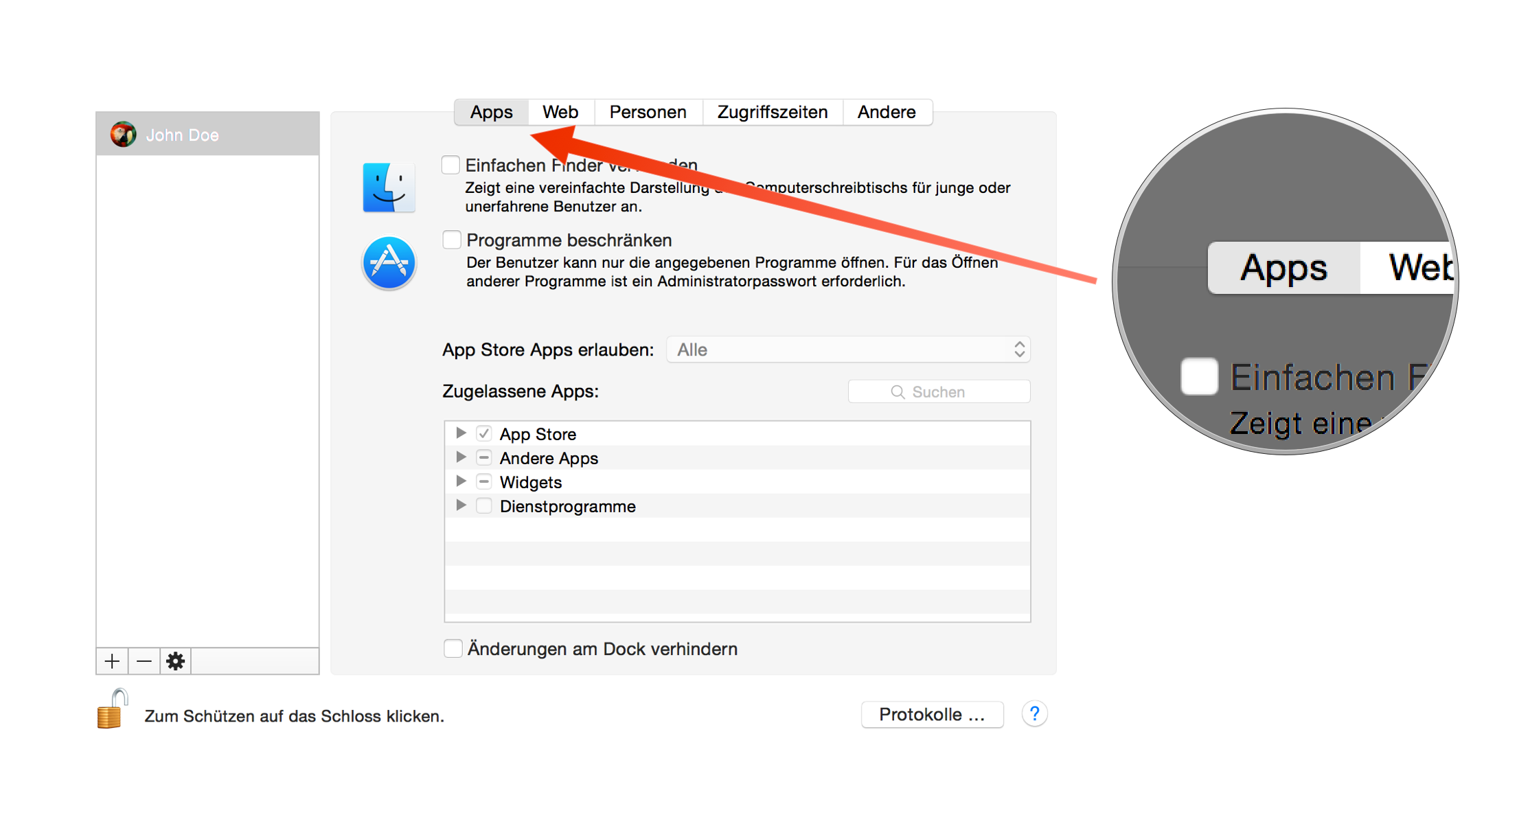This screenshot has width=1530, height=824.
Task: Expand the Widgets disclosure triangle
Action: (461, 481)
